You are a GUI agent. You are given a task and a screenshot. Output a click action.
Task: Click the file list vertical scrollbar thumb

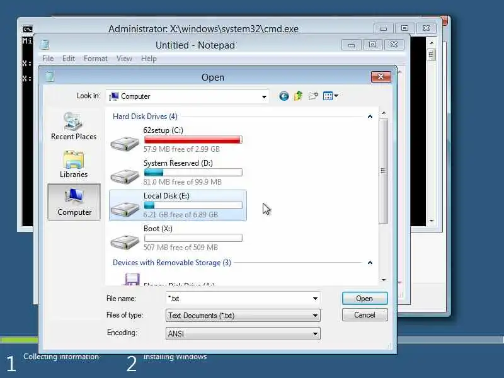[x=383, y=171]
